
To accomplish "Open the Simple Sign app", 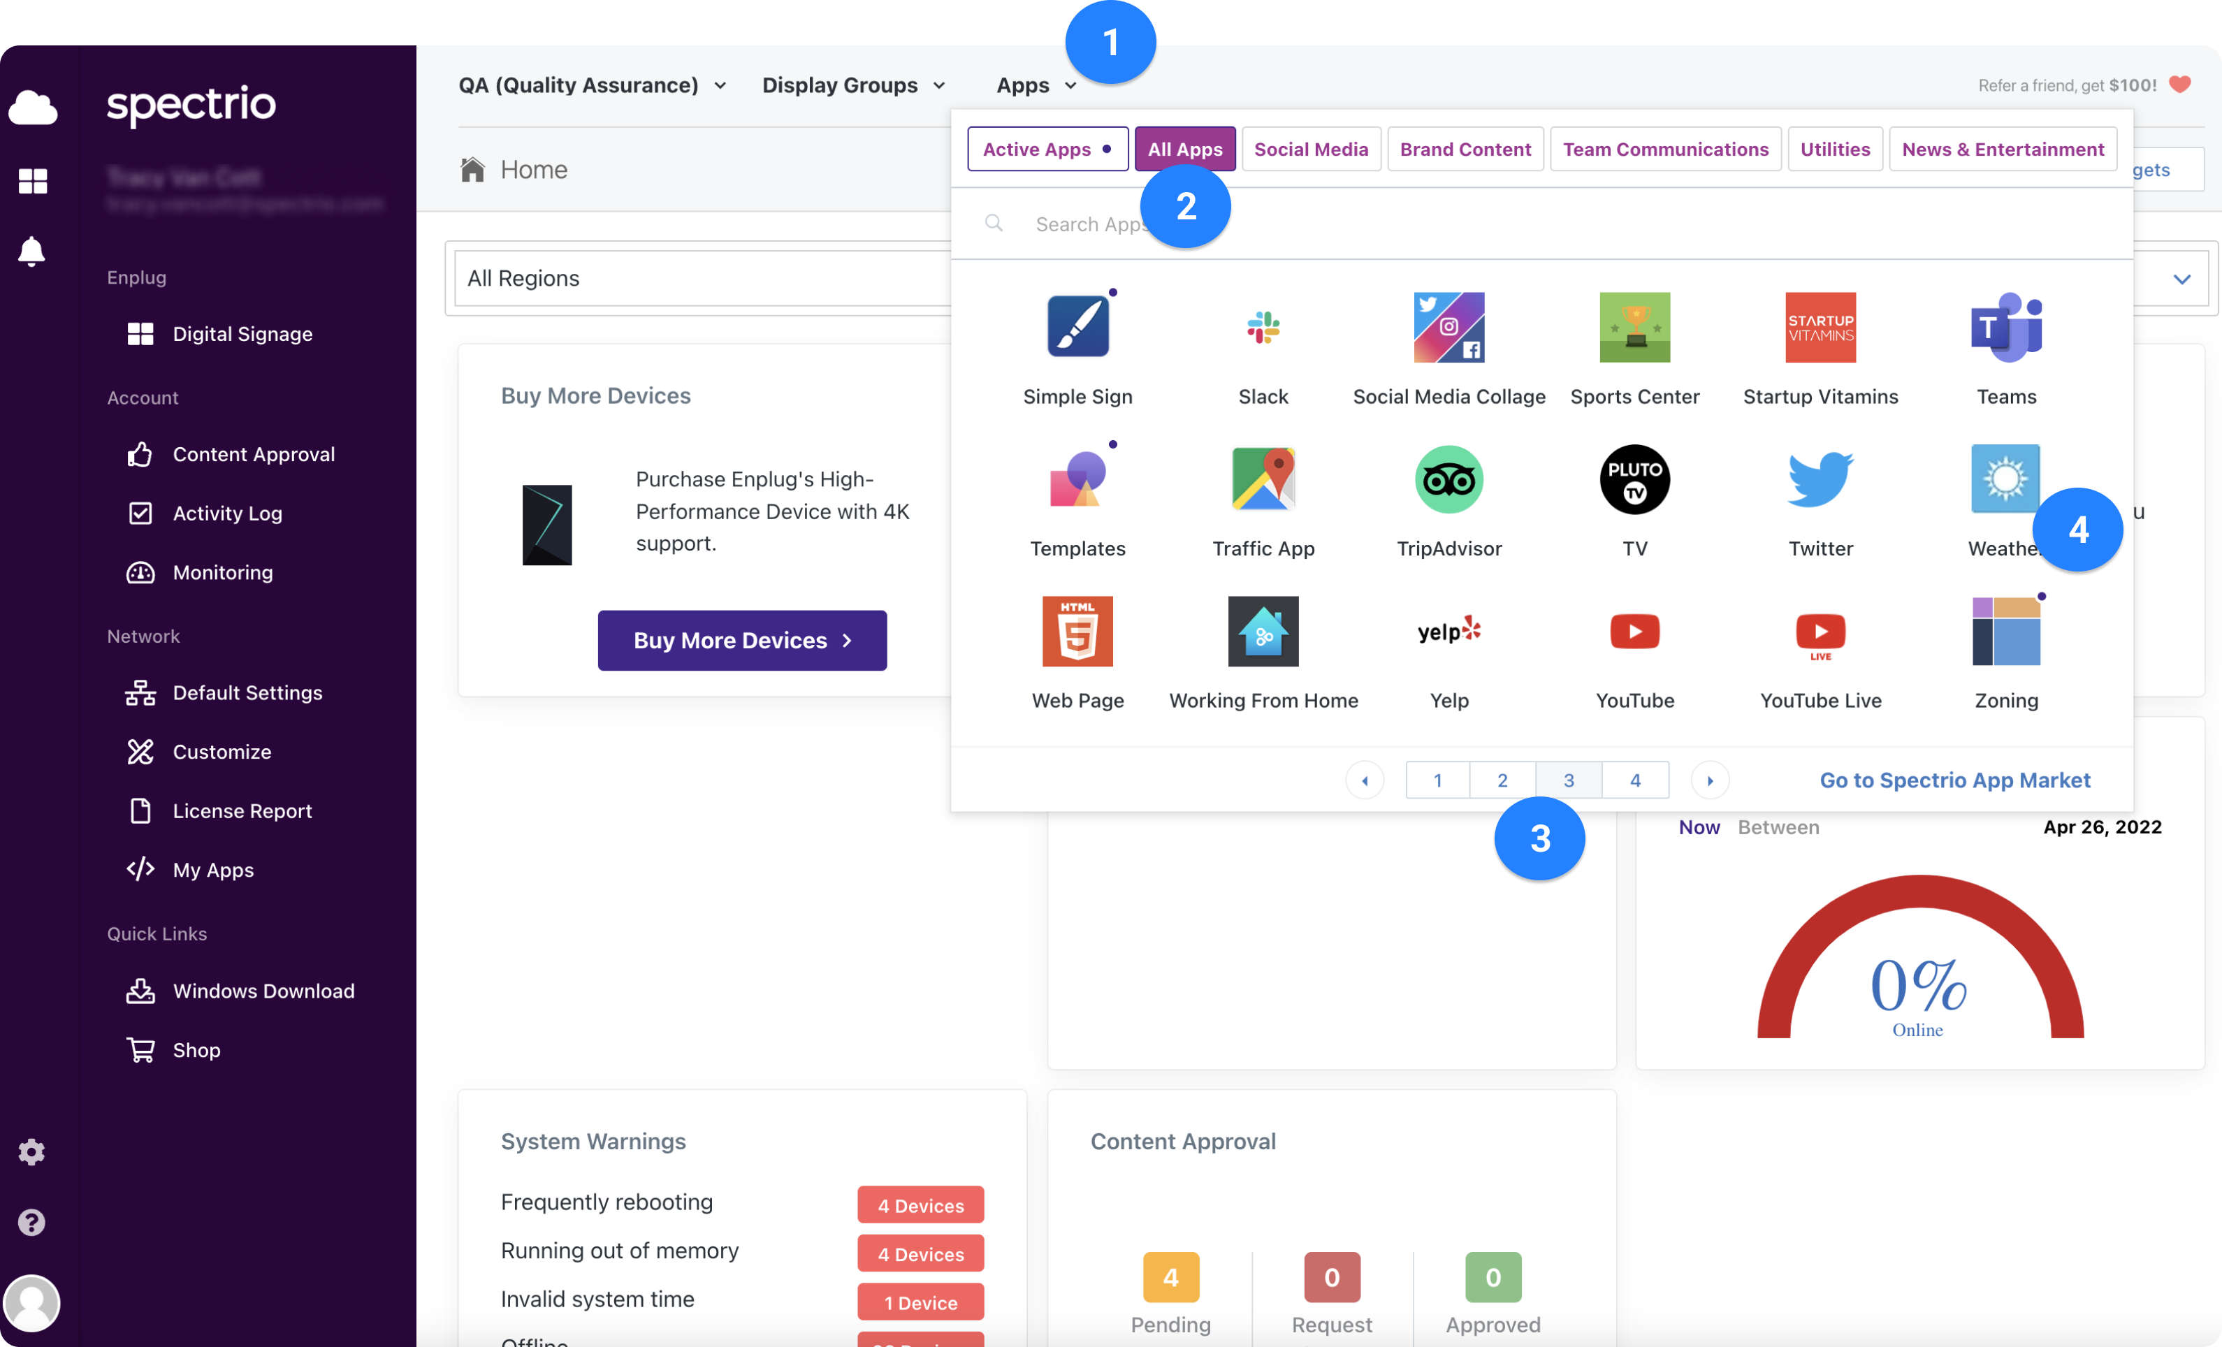I will tap(1077, 327).
